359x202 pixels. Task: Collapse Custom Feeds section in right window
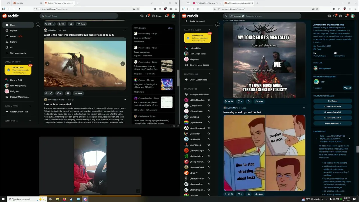tap(209, 74)
